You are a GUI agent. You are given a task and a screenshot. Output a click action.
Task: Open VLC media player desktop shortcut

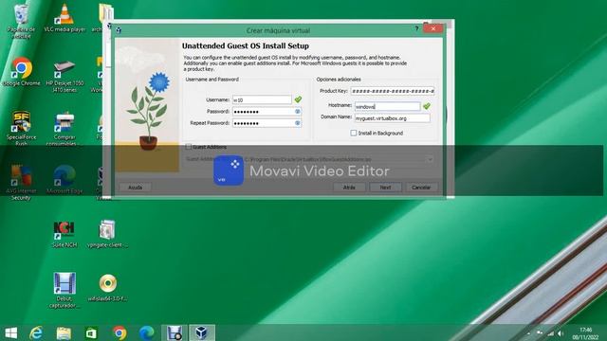coord(64,19)
